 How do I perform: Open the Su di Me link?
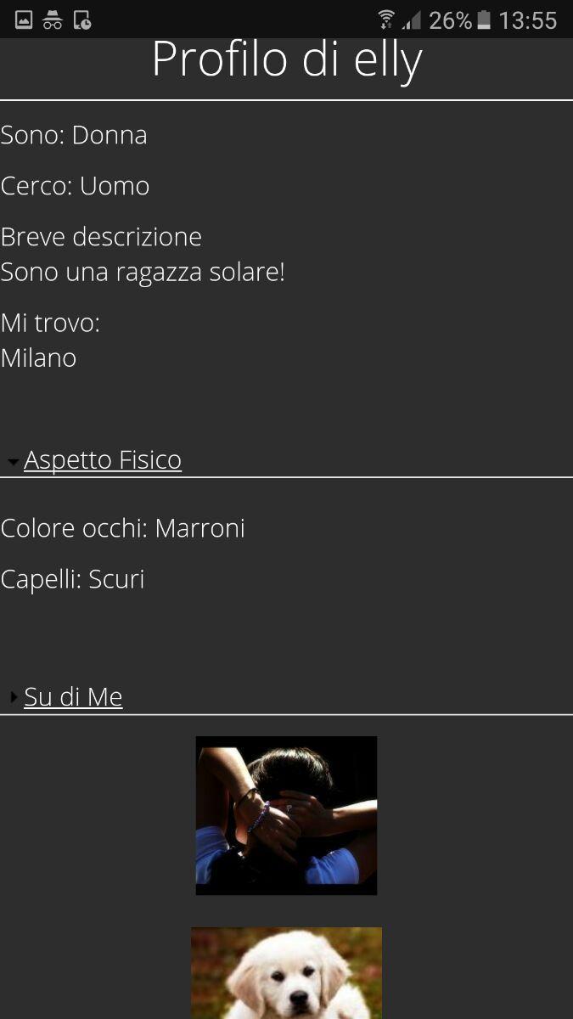(x=73, y=696)
